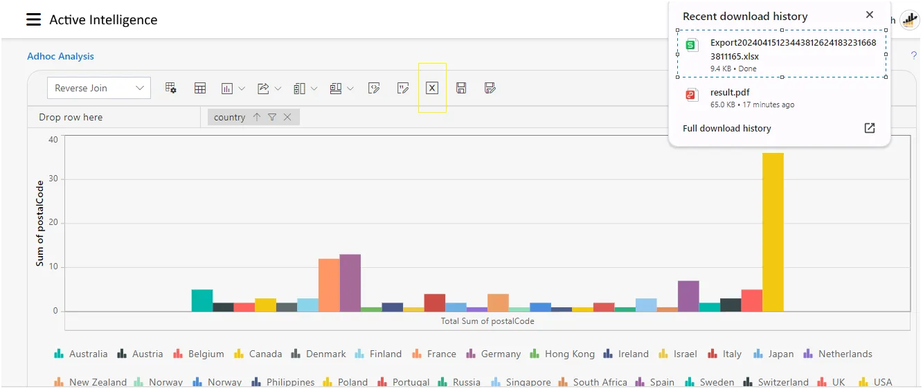Expand the sub-total options dropdown arrow
The height and width of the screenshot is (389, 923).
click(314, 88)
